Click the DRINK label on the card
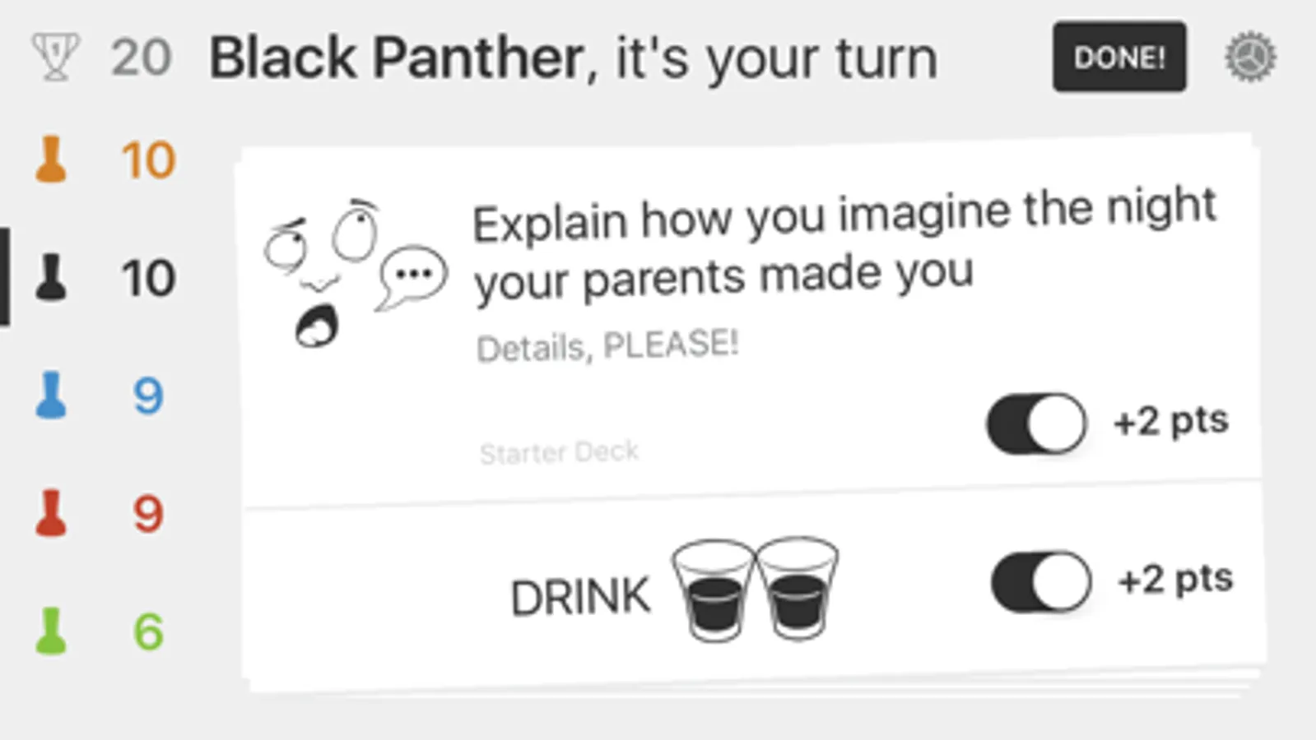This screenshot has width=1316, height=740. pos(580,597)
